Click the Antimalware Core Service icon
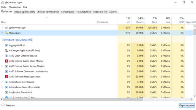Image resolution: width=196 pixels, height=110 pixels. tap(7, 82)
